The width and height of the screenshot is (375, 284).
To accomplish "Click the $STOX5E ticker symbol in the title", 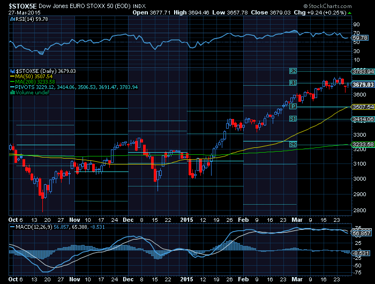I will click(x=22, y=6).
